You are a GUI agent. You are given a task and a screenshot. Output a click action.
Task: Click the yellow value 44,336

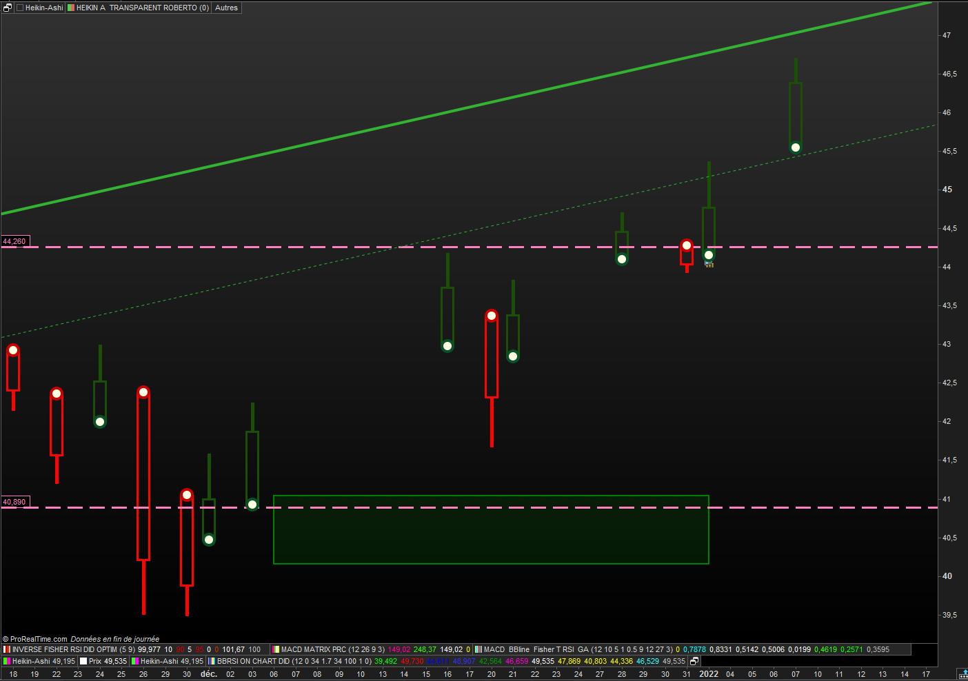click(x=621, y=661)
